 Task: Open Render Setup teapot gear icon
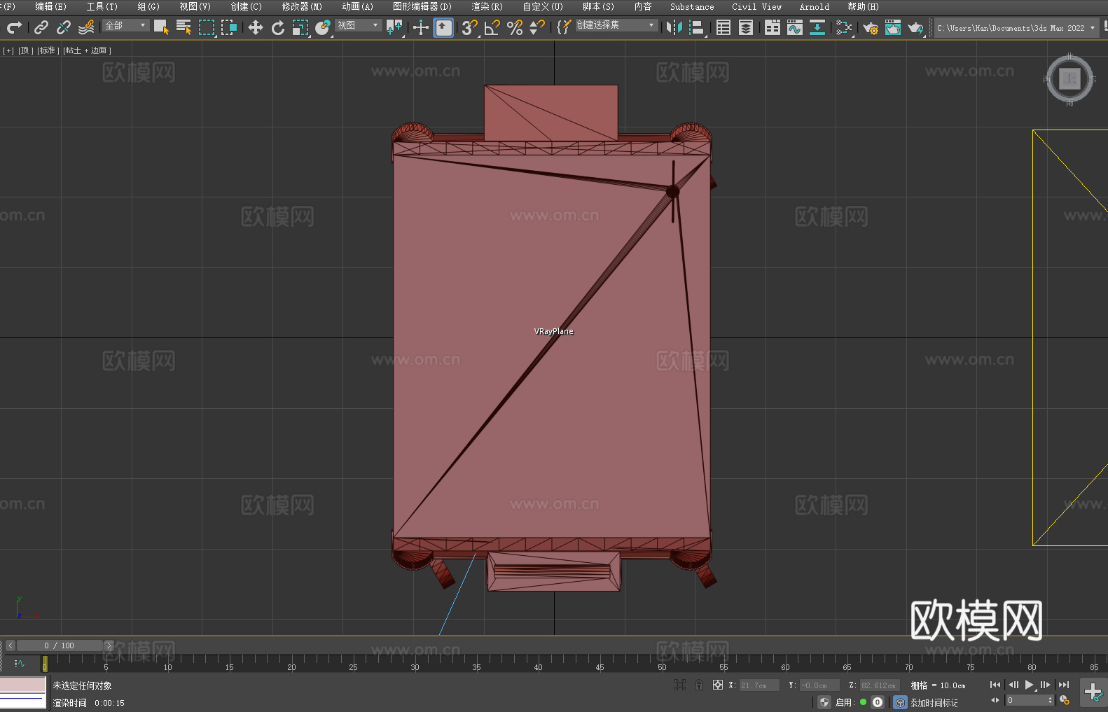click(871, 27)
